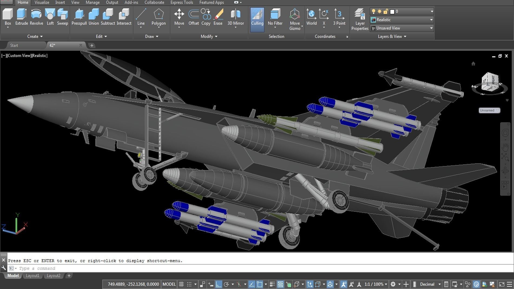Choose the Revolve tool
The height and width of the screenshot is (289, 514).
(36, 17)
